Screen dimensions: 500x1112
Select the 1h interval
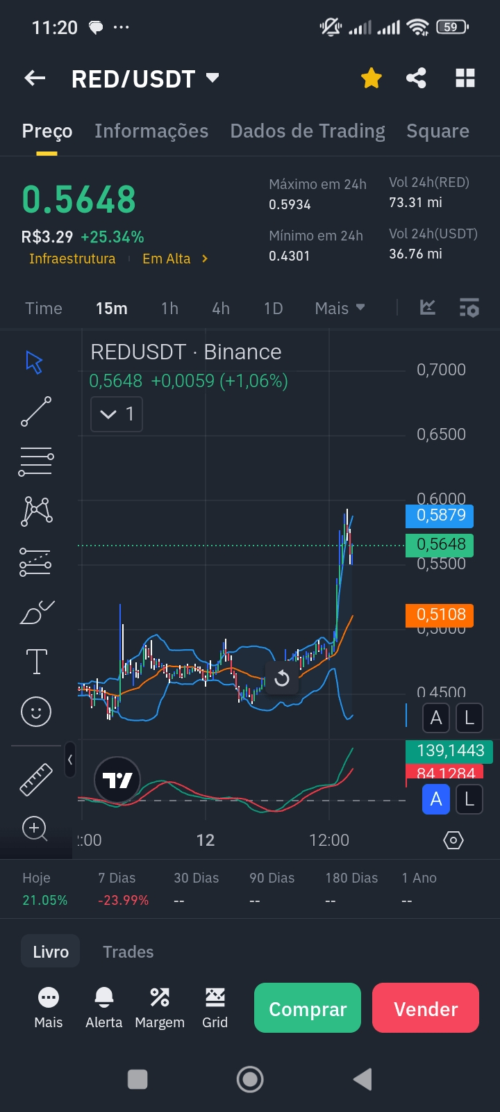[169, 308]
